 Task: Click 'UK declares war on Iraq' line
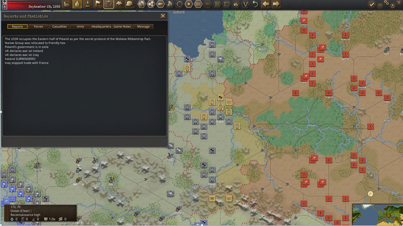pyautogui.click(x=22, y=55)
